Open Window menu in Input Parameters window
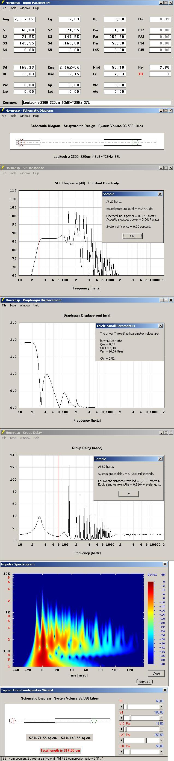This screenshot has width=174, height=761. pyautogui.click(x=25, y=8)
